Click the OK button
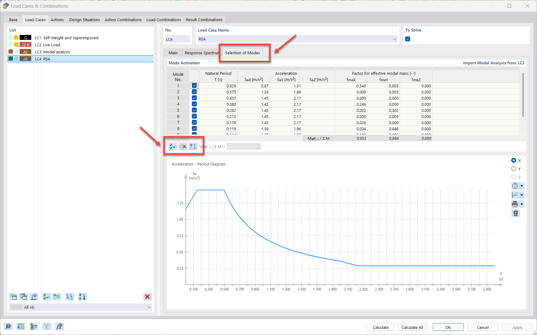The image size is (537, 335). 448,327
